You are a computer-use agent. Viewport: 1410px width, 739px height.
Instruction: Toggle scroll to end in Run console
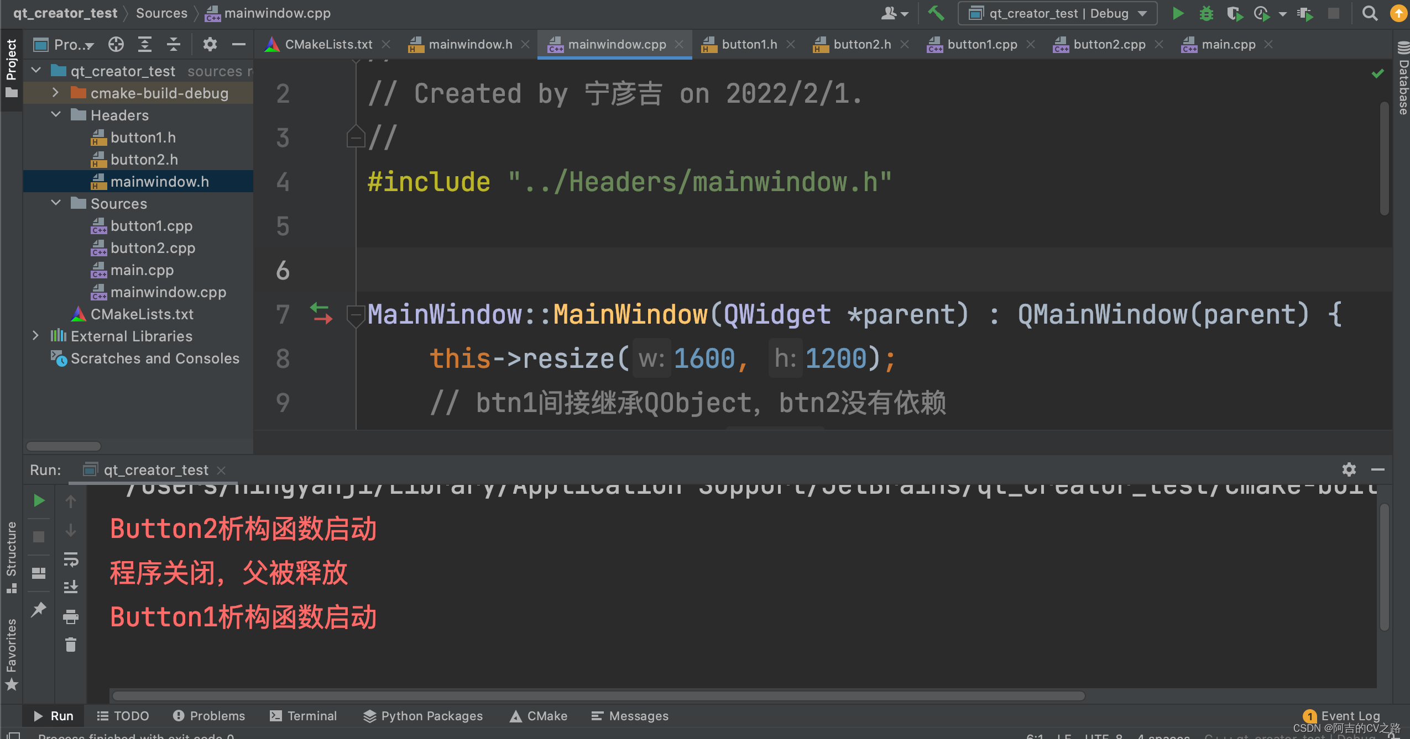71,587
